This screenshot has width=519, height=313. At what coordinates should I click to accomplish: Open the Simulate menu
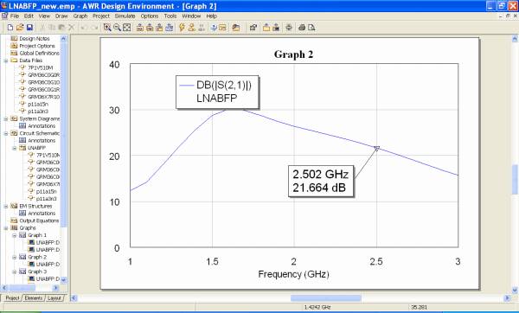pyautogui.click(x=125, y=16)
